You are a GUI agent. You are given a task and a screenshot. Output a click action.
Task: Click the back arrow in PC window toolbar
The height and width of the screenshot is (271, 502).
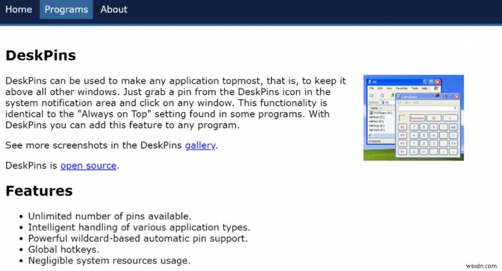point(370,95)
